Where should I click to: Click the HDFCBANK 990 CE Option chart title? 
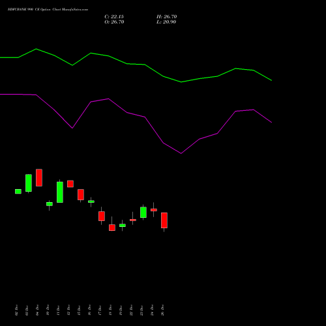(48, 10)
